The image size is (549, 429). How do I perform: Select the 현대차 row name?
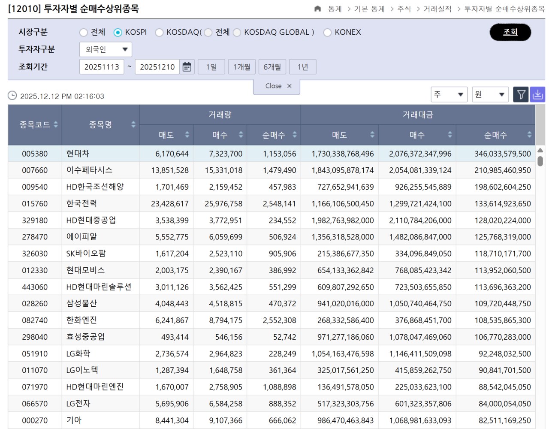tap(78, 154)
